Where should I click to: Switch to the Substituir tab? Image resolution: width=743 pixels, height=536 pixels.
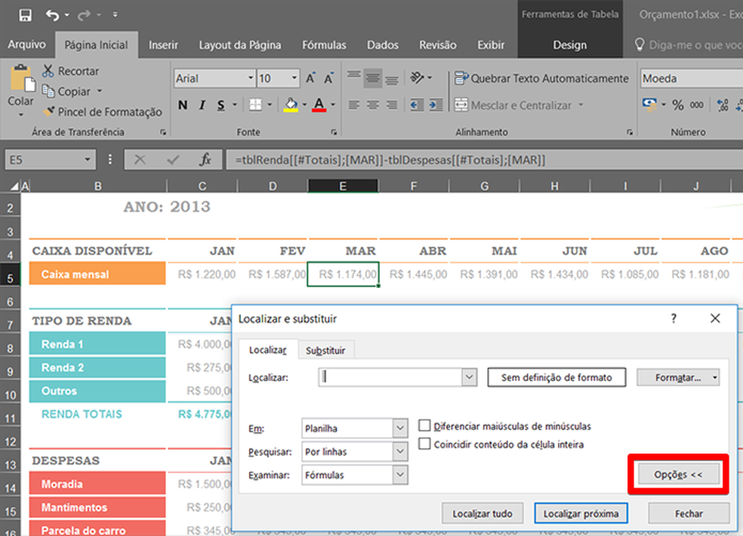tap(325, 350)
